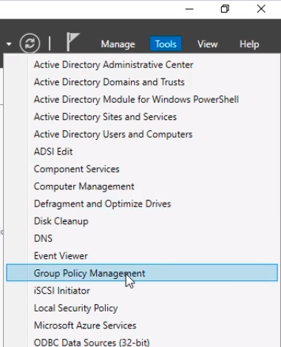Minimize the Server Manager window
The image size is (281, 347).
pyautogui.click(x=189, y=9)
